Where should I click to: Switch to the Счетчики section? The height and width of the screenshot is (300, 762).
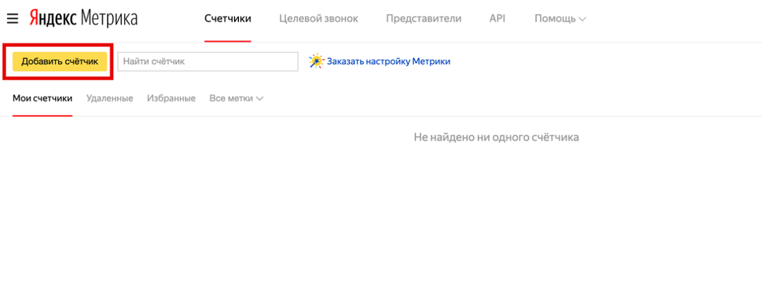(x=228, y=19)
